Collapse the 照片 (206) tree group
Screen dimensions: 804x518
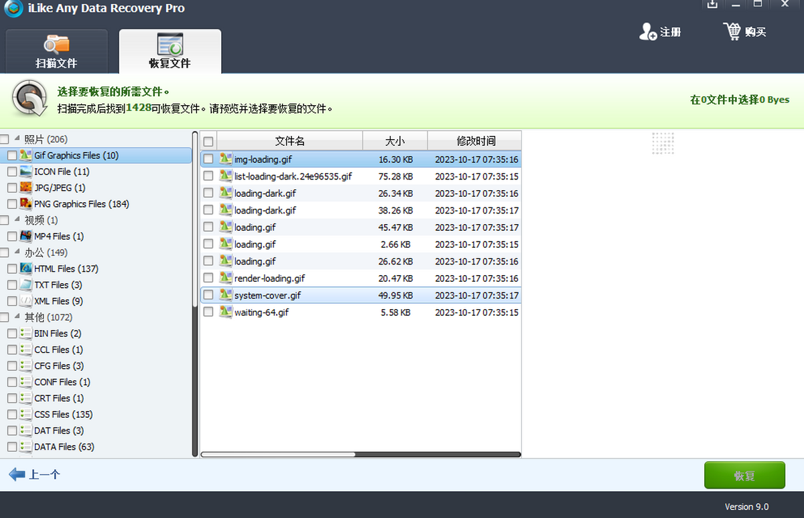tap(17, 139)
